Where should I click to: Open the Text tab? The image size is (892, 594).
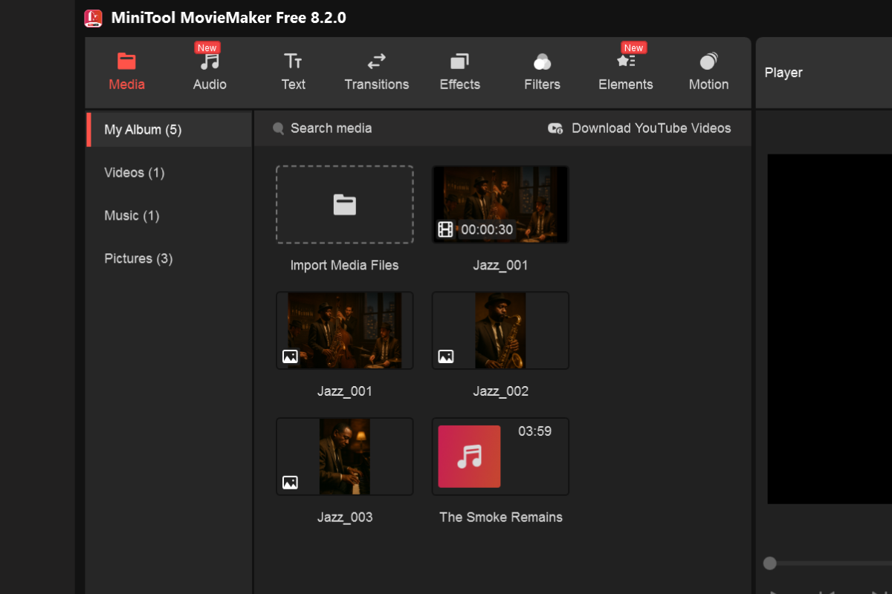293,72
